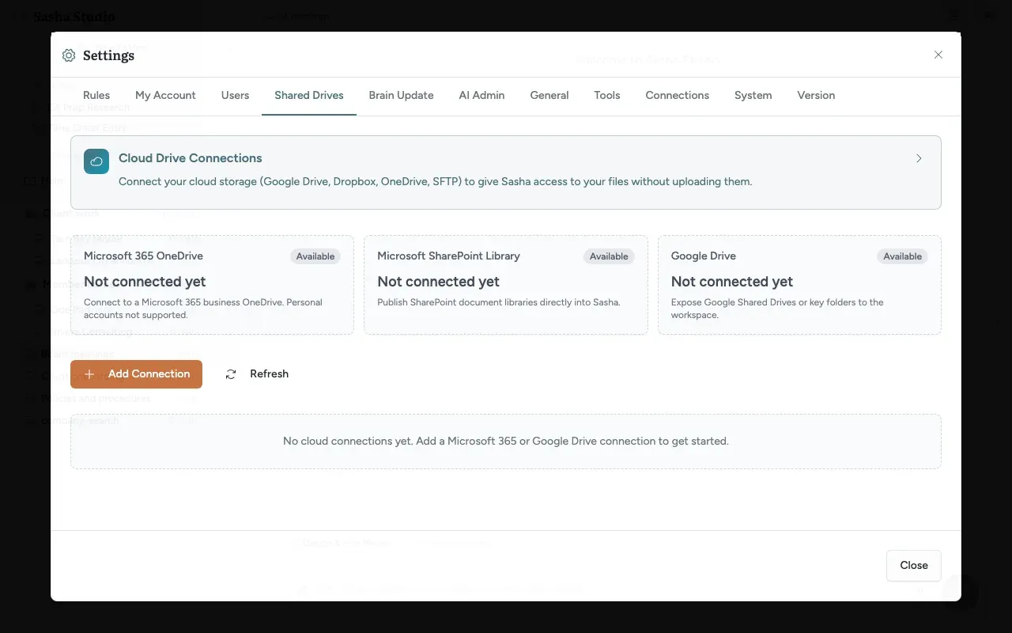Viewport: 1012px width, 633px height.
Task: Open the Tools tab
Action: coord(607,95)
